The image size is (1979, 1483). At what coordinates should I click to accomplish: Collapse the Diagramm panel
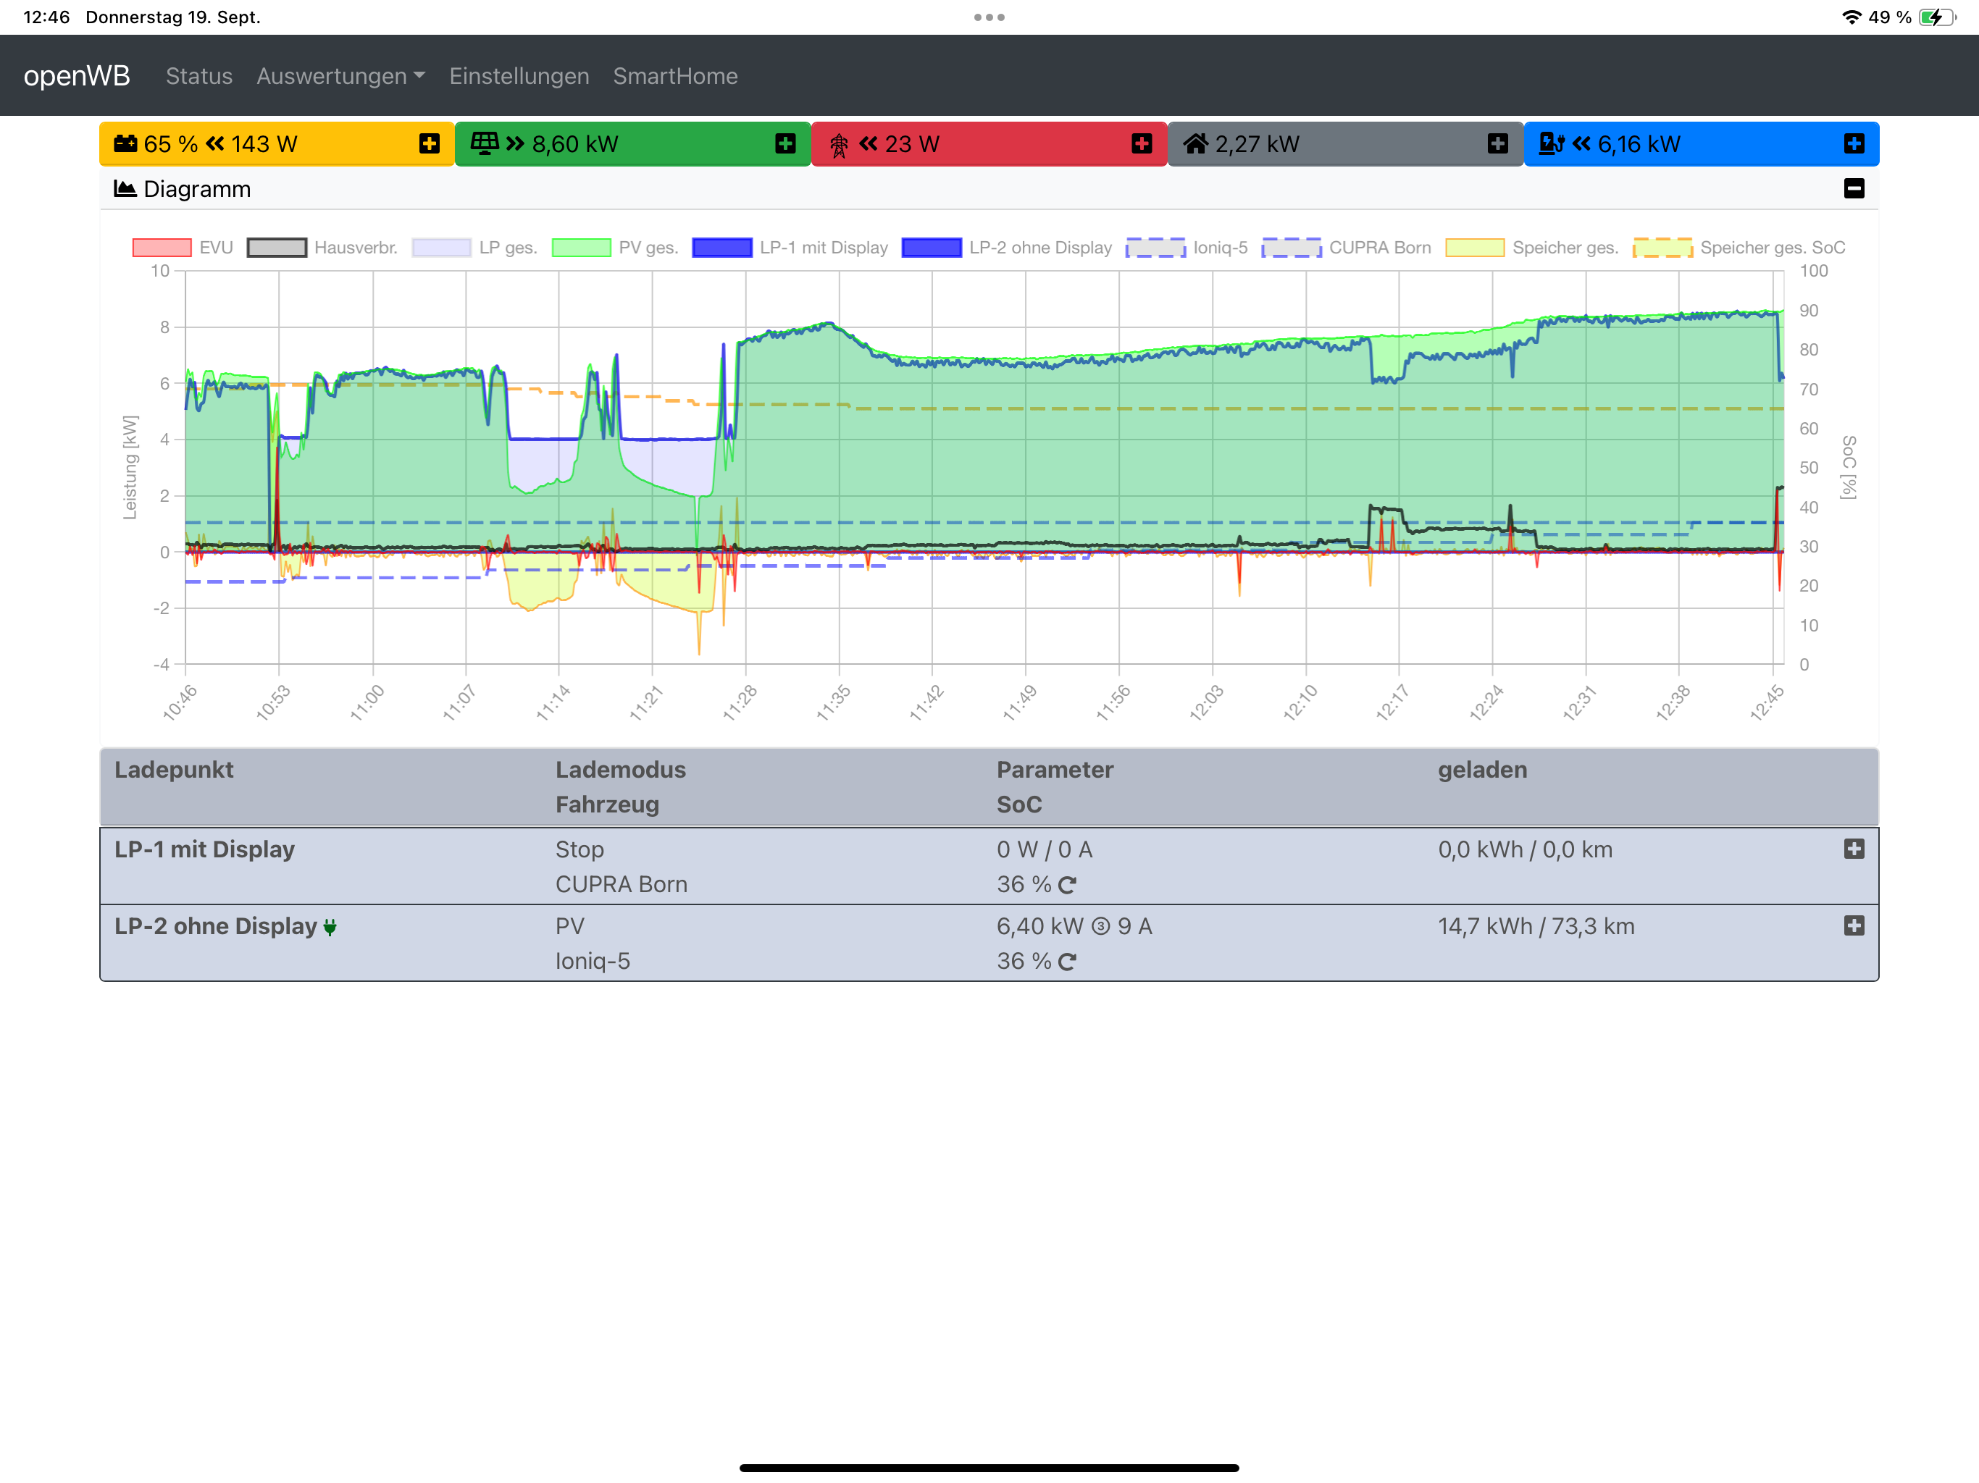coord(1853,189)
